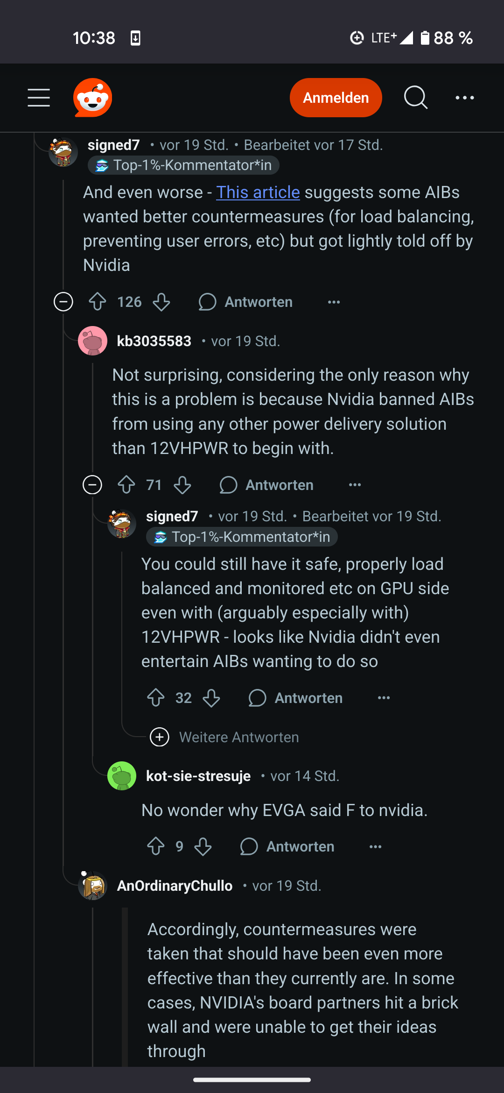Viewport: 504px width, 1093px height.
Task: Click Antworten on kb3035583's comment
Action: [279, 485]
